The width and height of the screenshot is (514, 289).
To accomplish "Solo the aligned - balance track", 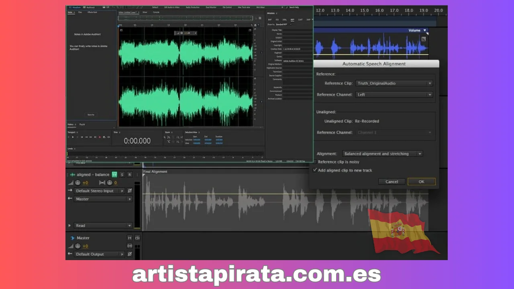I will (x=122, y=175).
